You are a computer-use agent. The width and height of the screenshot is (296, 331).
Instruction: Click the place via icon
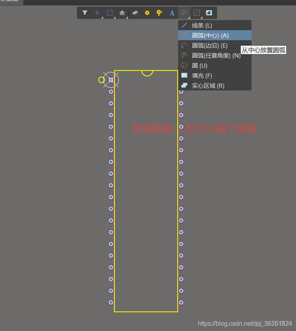coord(159,13)
